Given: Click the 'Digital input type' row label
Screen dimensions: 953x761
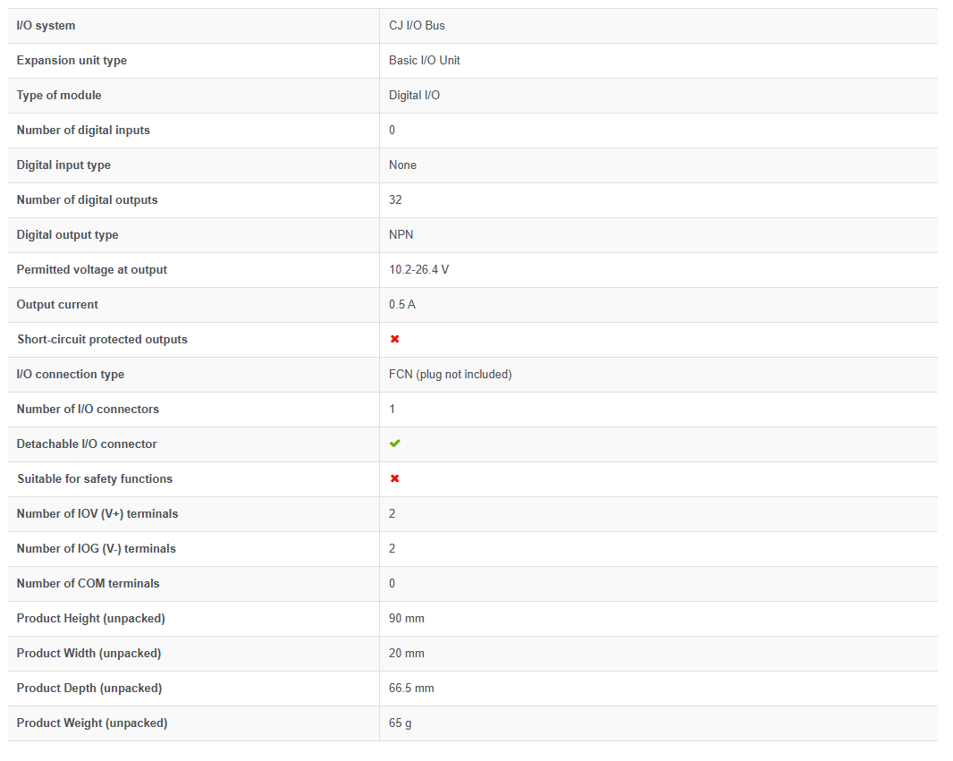Looking at the screenshot, I should 63,165.
